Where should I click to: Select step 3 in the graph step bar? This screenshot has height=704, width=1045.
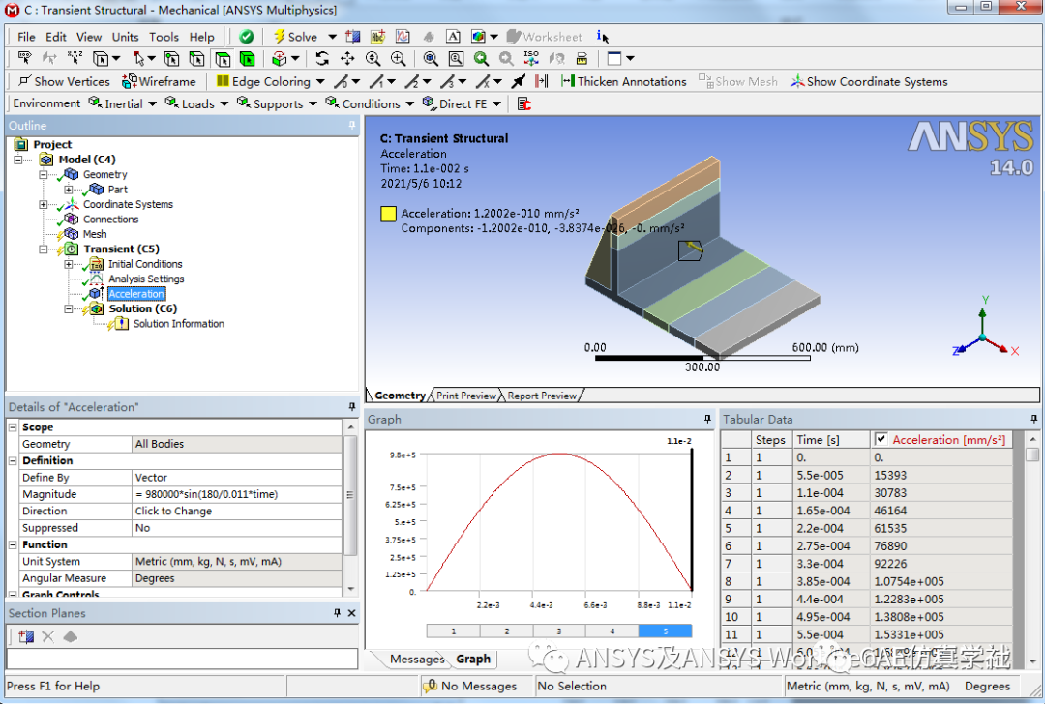tap(559, 631)
